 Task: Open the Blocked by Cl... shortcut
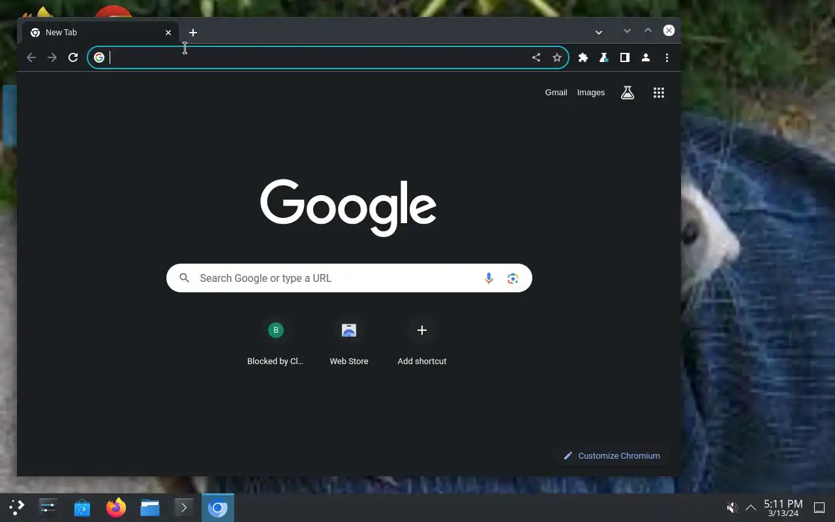[x=275, y=342]
